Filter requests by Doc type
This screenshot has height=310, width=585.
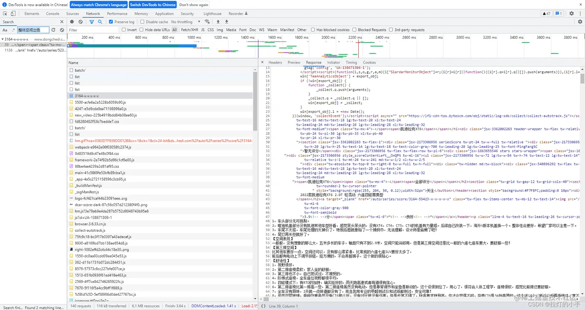[253, 30]
